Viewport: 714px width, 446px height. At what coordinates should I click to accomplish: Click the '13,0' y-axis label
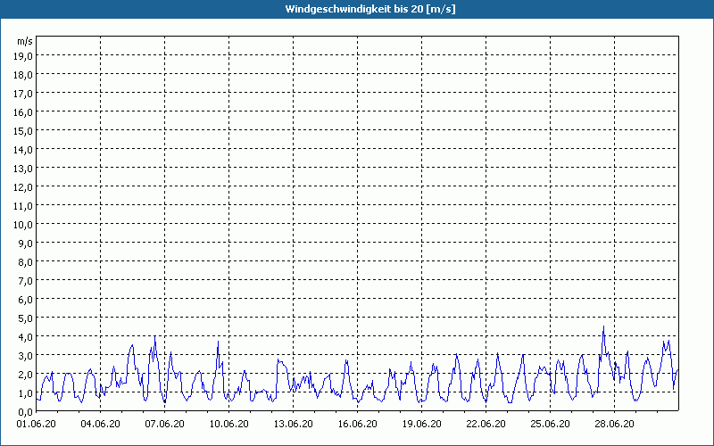[23, 169]
